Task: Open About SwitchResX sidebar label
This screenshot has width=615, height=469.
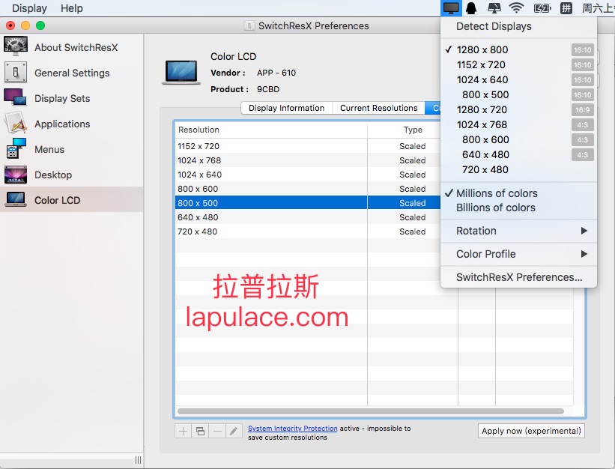Action: coord(76,47)
